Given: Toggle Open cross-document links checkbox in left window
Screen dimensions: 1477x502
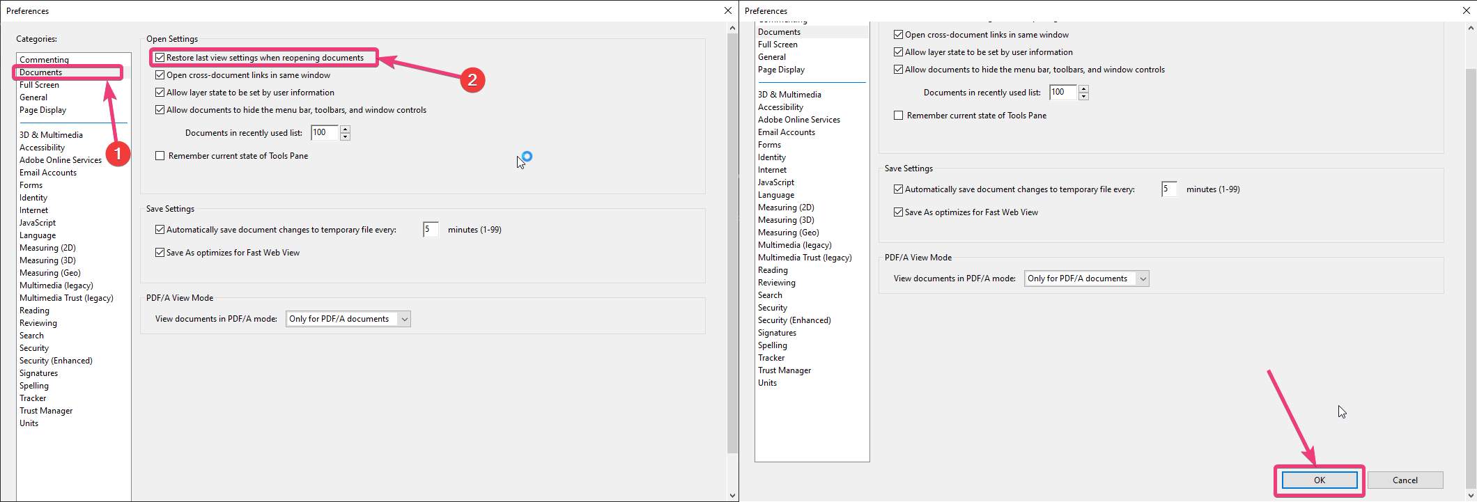Looking at the screenshot, I should pos(160,75).
